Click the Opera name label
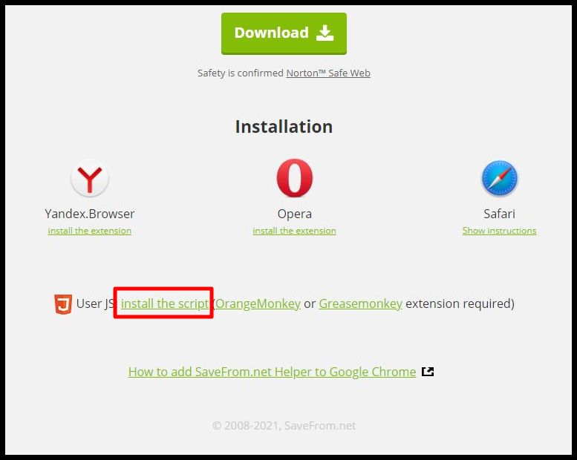The height and width of the screenshot is (460, 577). [294, 214]
